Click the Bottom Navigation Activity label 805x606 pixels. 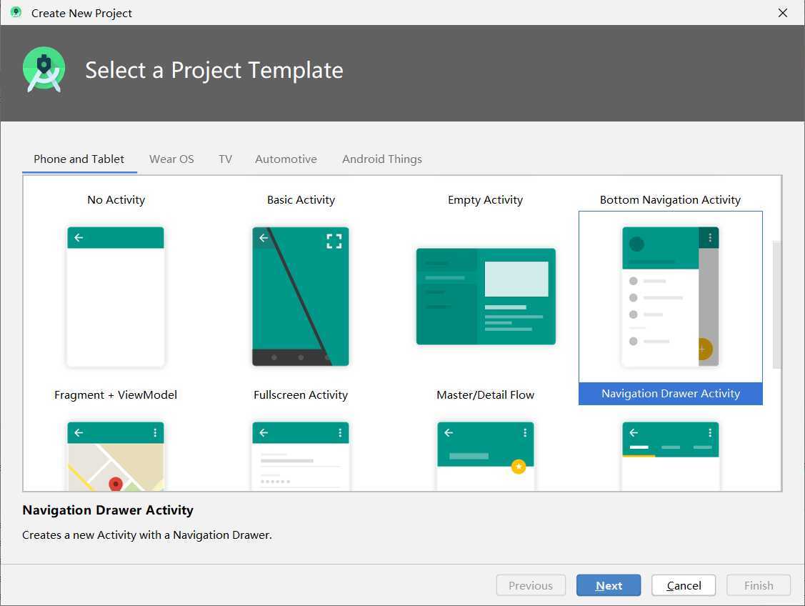670,200
